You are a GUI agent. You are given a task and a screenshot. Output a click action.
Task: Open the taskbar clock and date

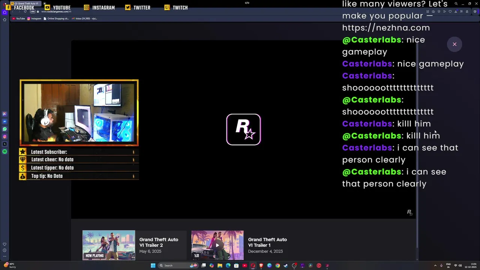point(471,265)
